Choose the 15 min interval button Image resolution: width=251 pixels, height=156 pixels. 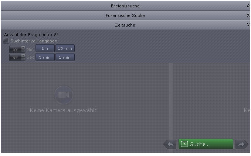[65, 48]
